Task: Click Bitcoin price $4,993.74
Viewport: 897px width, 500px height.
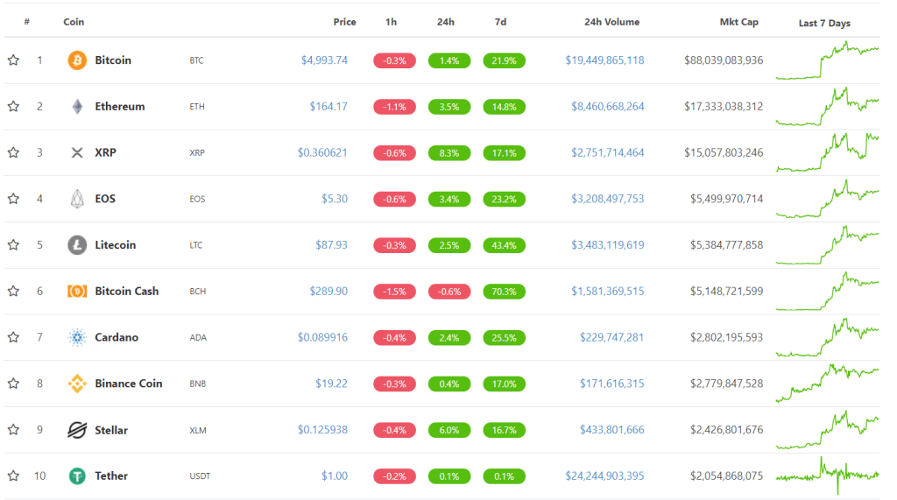Action: 324,60
